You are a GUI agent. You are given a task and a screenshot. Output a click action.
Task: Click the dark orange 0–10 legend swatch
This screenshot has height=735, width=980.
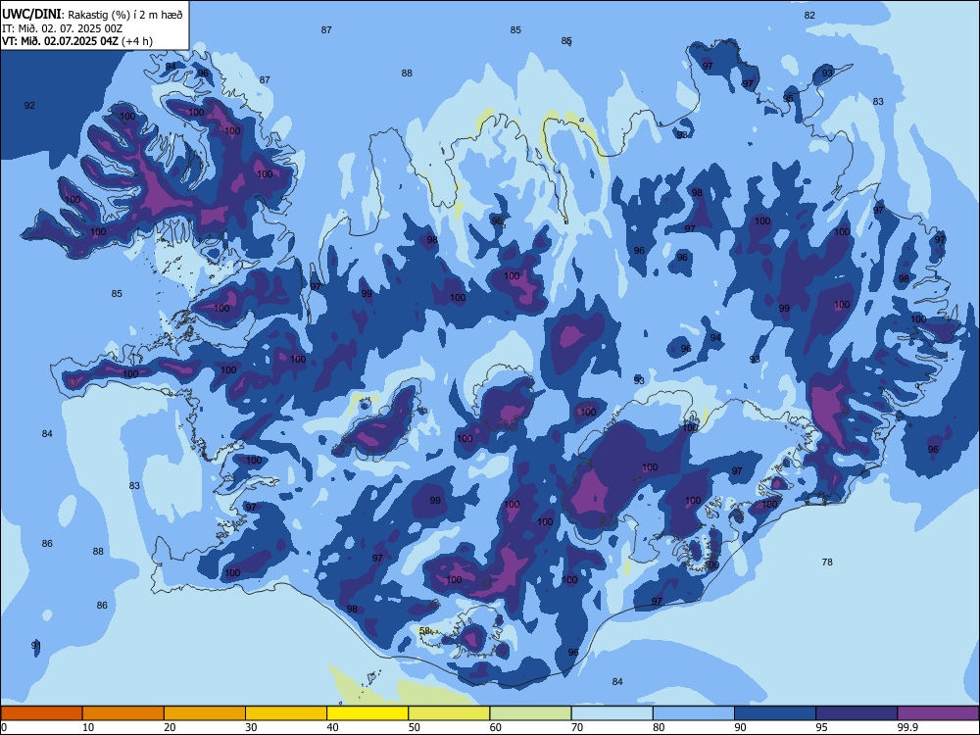coord(41,713)
